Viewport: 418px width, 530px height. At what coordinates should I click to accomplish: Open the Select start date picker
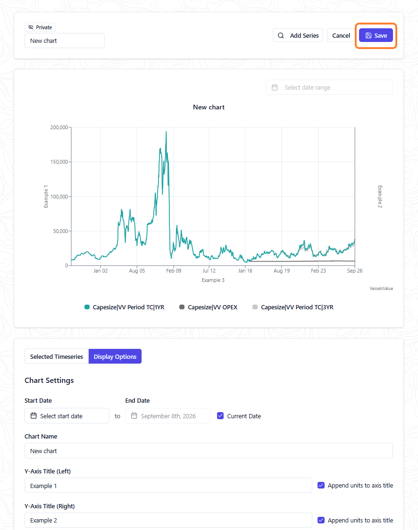[67, 416]
